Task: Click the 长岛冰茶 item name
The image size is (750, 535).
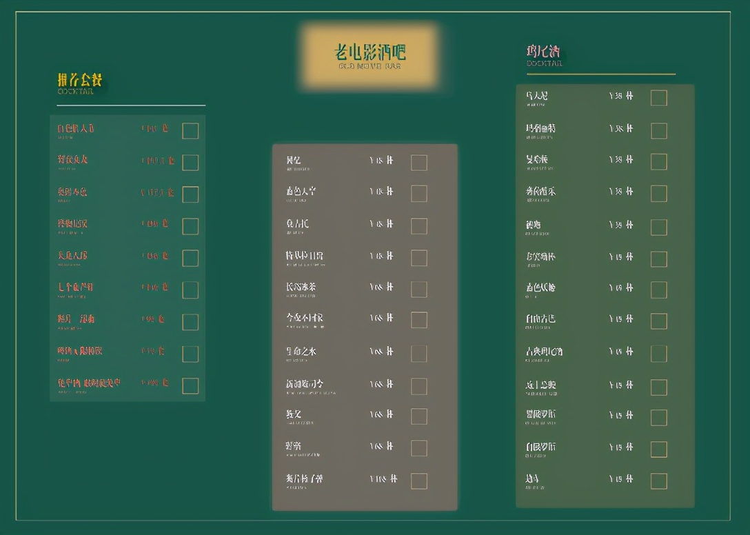Action: [x=302, y=289]
